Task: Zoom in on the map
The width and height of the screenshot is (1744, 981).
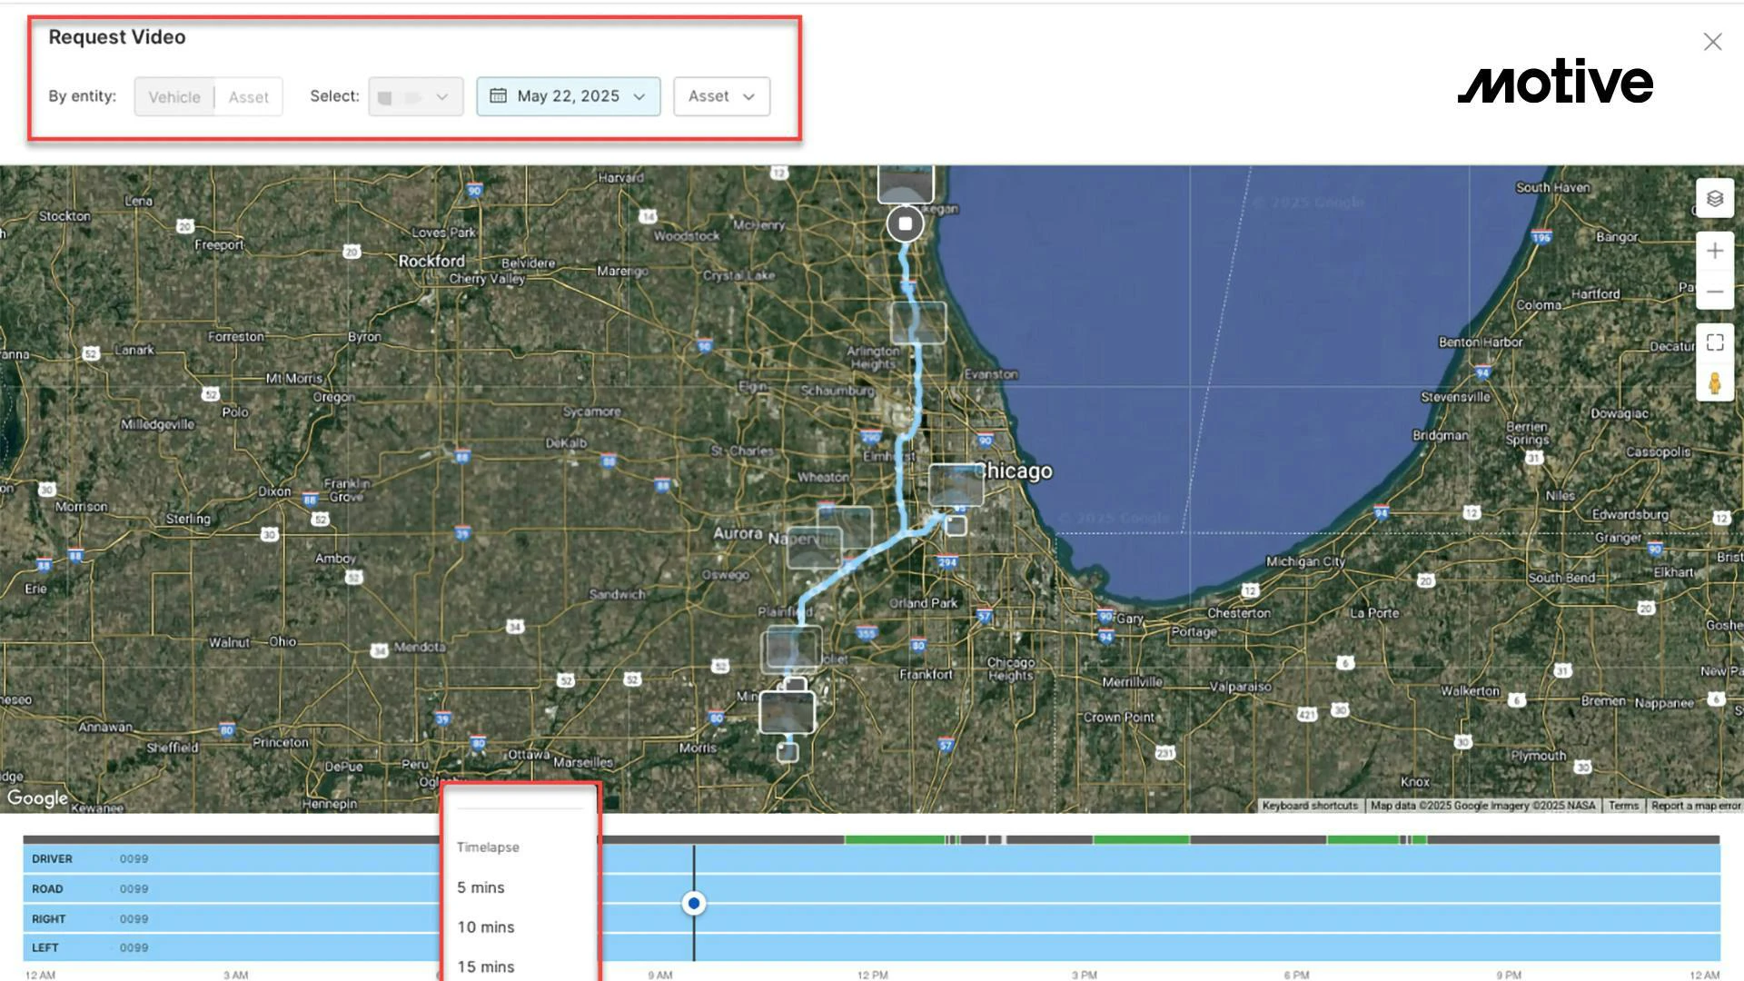Action: 1714,251
